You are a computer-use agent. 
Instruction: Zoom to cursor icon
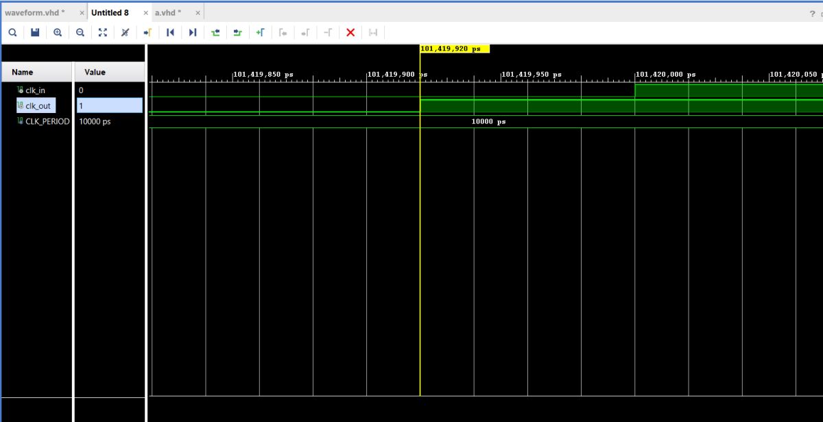click(x=125, y=32)
